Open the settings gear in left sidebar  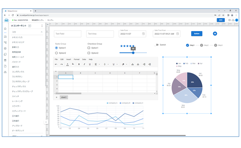pos(5,48)
